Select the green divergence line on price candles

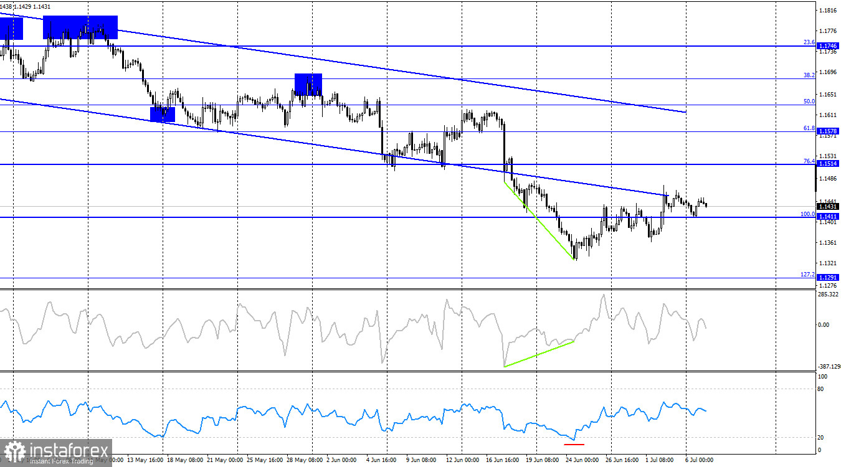coord(539,219)
